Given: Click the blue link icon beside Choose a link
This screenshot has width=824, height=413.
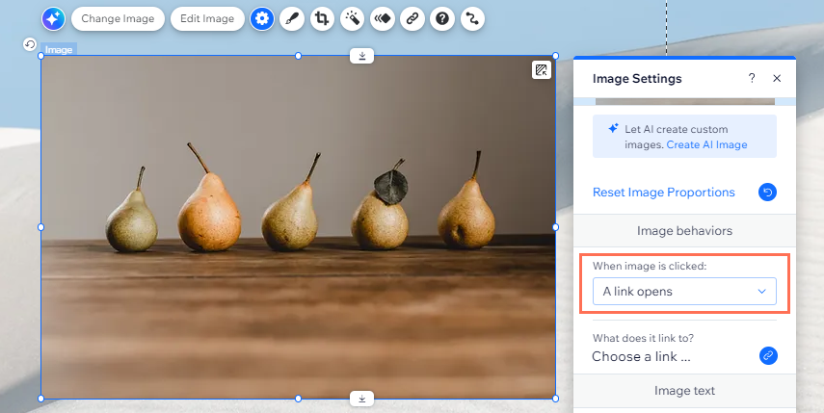Looking at the screenshot, I should coord(767,356).
